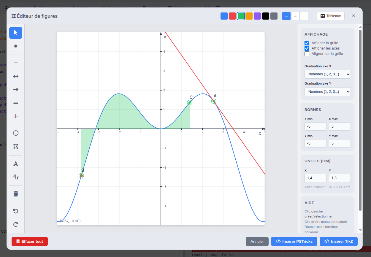Enable Aligner sur la grille

coord(307,54)
